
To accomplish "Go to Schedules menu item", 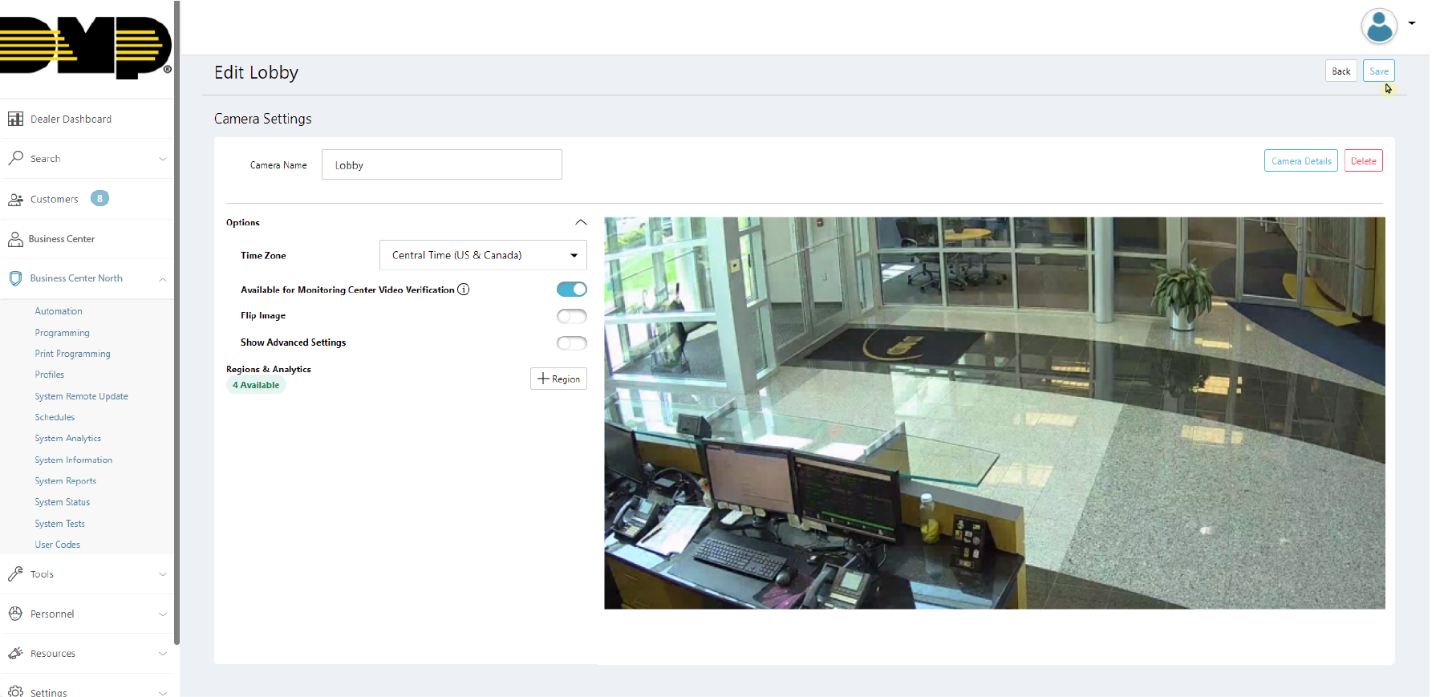I will click(55, 417).
